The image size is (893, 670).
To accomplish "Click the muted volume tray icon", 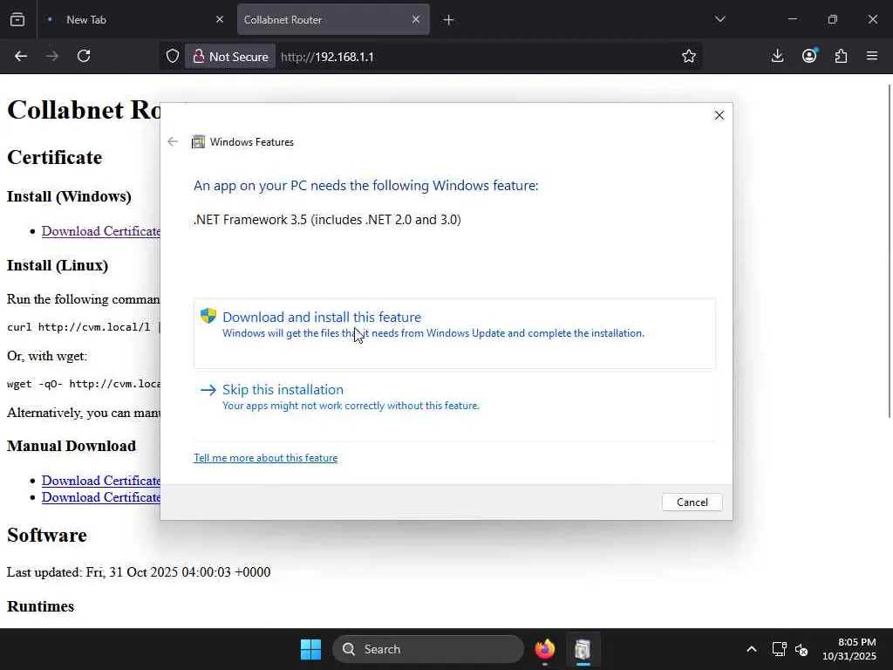I will coord(802,649).
